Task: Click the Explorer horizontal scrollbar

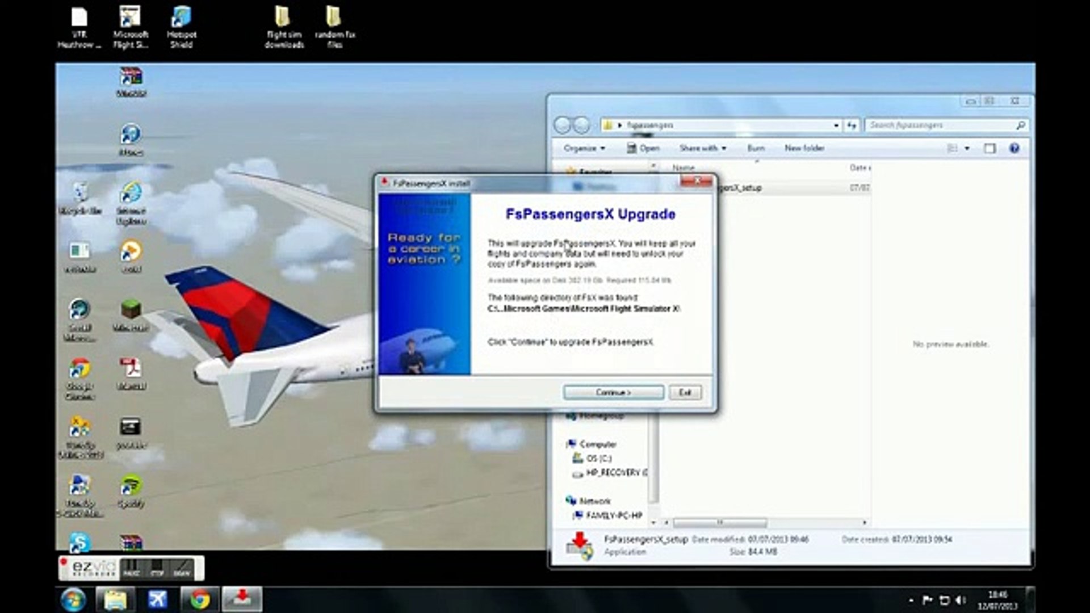Action: coord(720,522)
